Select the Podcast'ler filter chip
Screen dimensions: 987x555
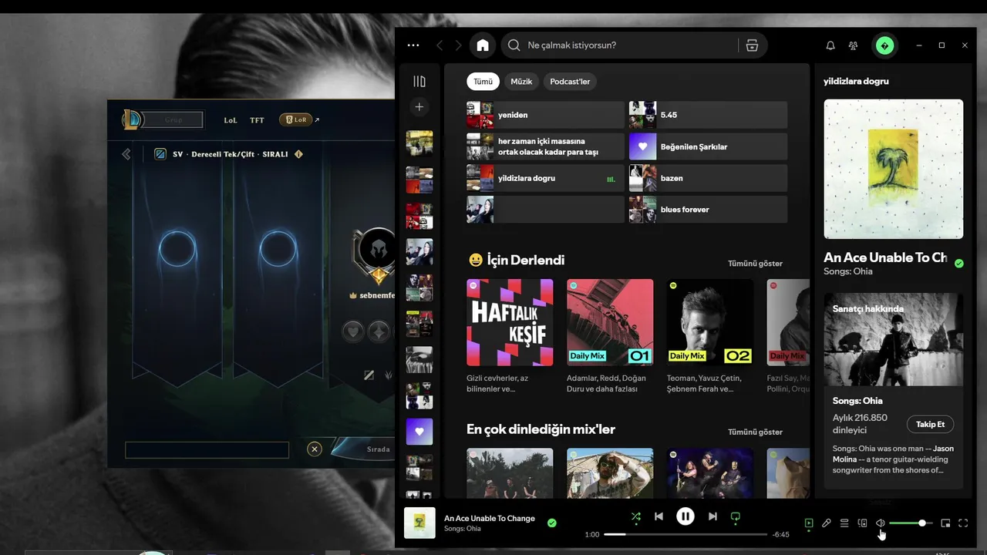(570, 82)
